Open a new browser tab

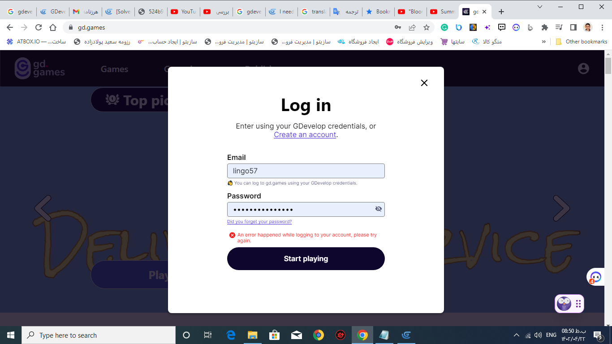point(501,12)
